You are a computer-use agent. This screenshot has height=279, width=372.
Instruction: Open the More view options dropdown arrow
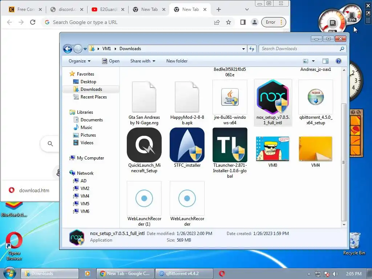click(x=313, y=61)
